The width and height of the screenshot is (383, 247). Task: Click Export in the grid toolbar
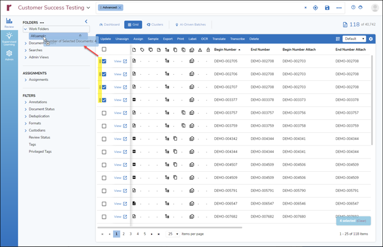pyautogui.click(x=168, y=39)
